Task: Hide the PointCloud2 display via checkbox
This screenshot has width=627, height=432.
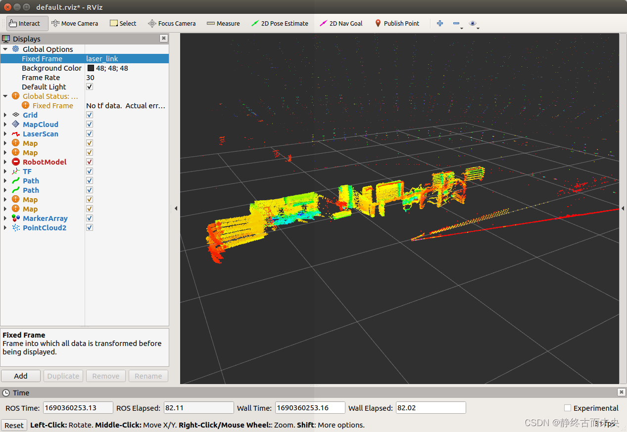Action: click(x=90, y=227)
